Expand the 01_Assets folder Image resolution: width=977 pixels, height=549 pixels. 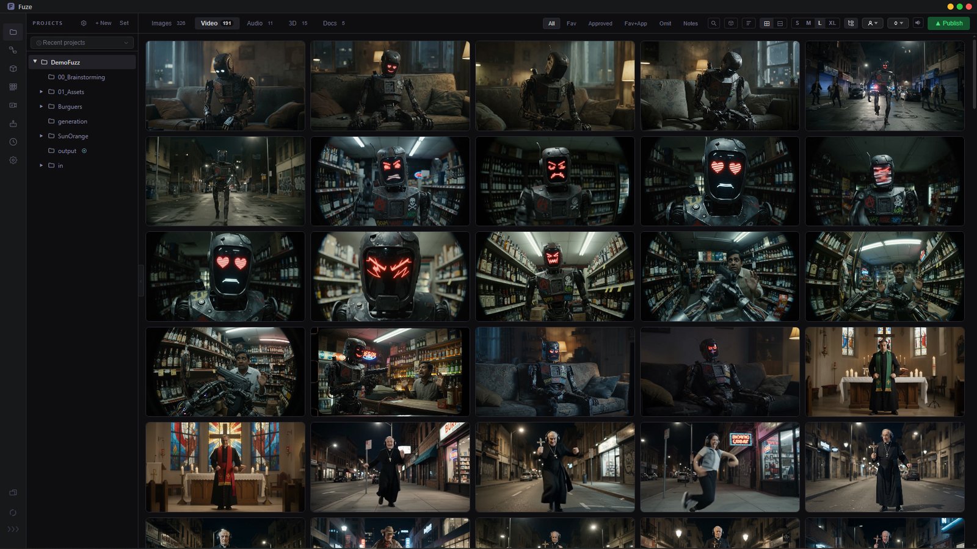(x=42, y=92)
